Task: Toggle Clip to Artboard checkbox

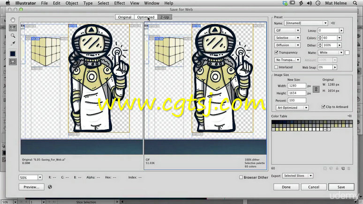Action: click(323, 107)
